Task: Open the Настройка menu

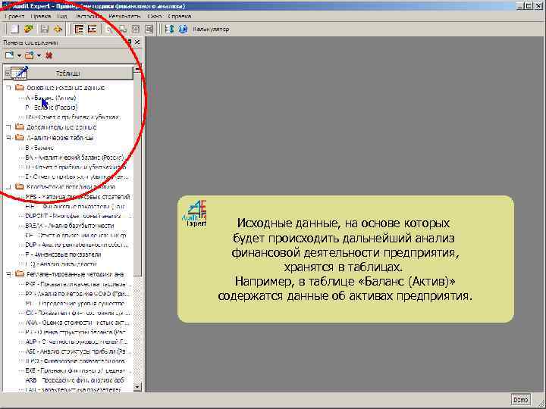Action: click(x=89, y=17)
